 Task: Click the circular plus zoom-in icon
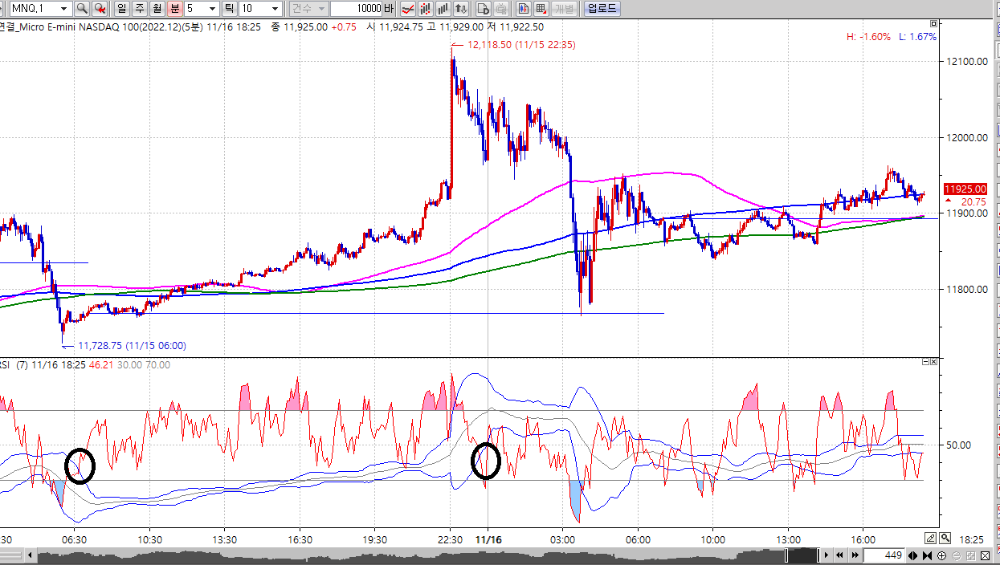[x=941, y=555]
